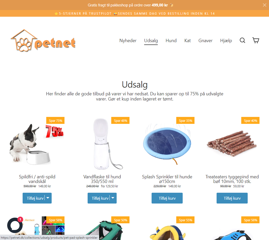
Task: Add Splash Sprinkler to cart
Action: point(167,198)
